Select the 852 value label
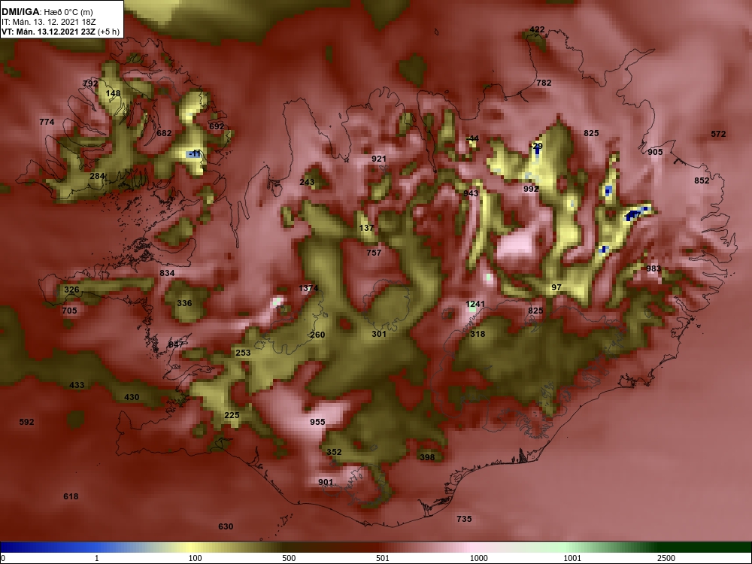This screenshot has height=564, width=752. point(702,180)
